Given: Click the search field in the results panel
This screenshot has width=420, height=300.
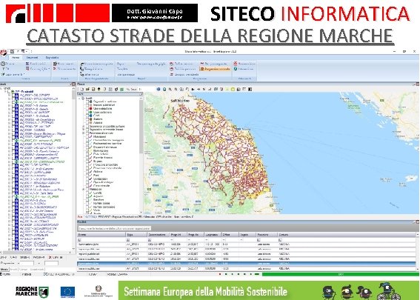Looking at the screenshot, I should click(115, 228).
